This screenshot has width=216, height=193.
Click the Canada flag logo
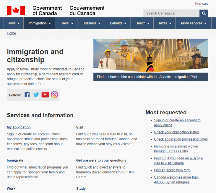click(x=16, y=10)
